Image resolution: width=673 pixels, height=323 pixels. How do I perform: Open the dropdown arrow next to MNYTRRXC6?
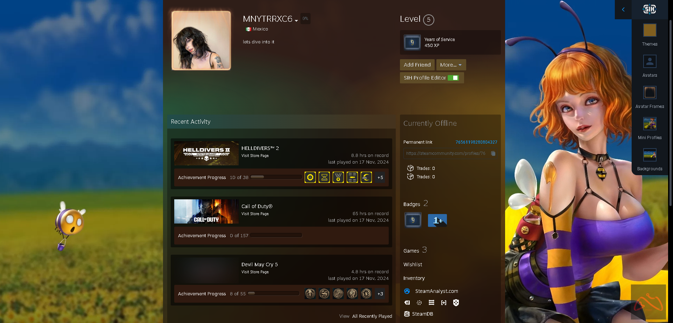click(297, 21)
